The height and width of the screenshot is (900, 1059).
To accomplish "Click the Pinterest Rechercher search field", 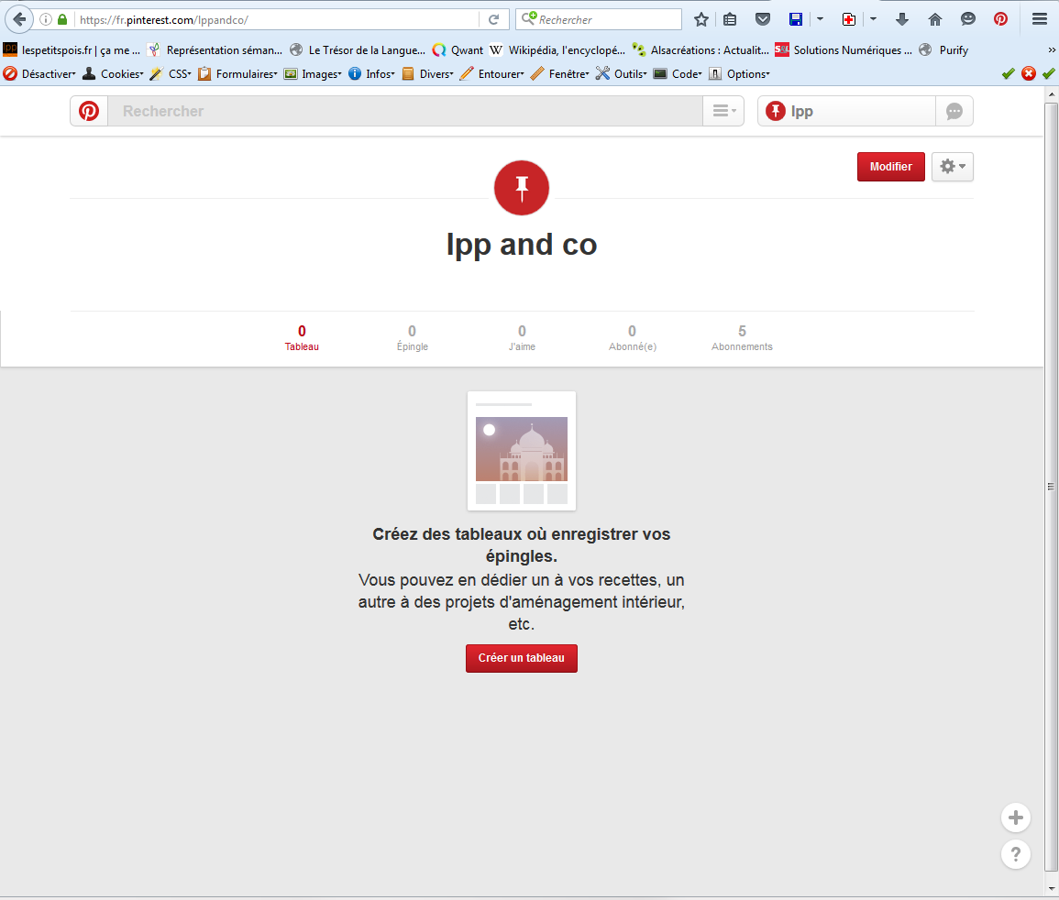I will (x=403, y=111).
